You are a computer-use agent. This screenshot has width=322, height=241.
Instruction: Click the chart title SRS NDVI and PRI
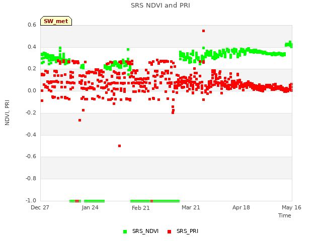pos(160,6)
